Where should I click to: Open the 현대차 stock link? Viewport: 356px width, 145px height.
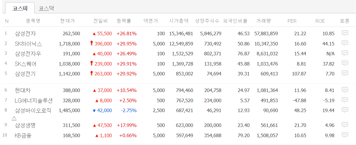point(23,90)
